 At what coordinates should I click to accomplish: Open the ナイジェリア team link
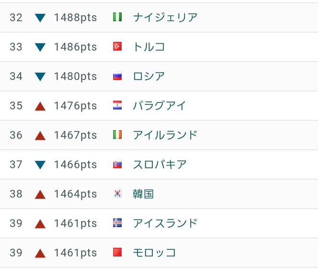[x=165, y=17]
